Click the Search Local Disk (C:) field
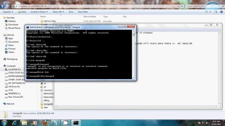Screen dimensions: 225x126 click(205, 6)
